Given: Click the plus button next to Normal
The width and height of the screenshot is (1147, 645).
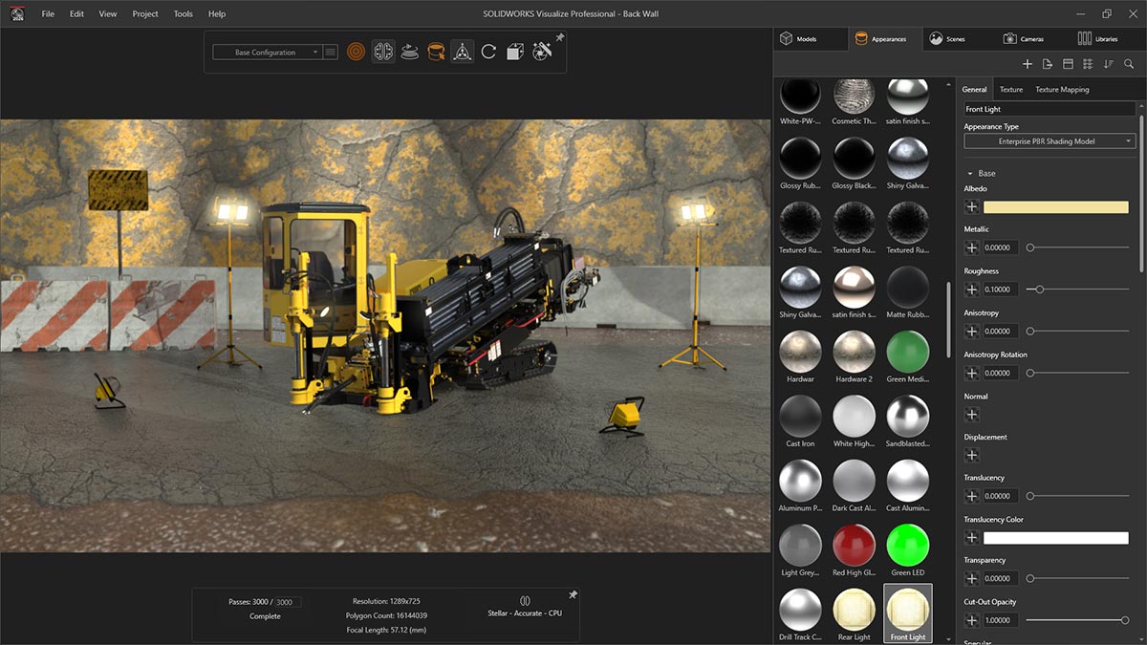Looking at the screenshot, I should (972, 415).
